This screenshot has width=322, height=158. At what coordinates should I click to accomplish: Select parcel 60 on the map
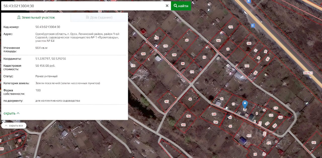point(187,40)
